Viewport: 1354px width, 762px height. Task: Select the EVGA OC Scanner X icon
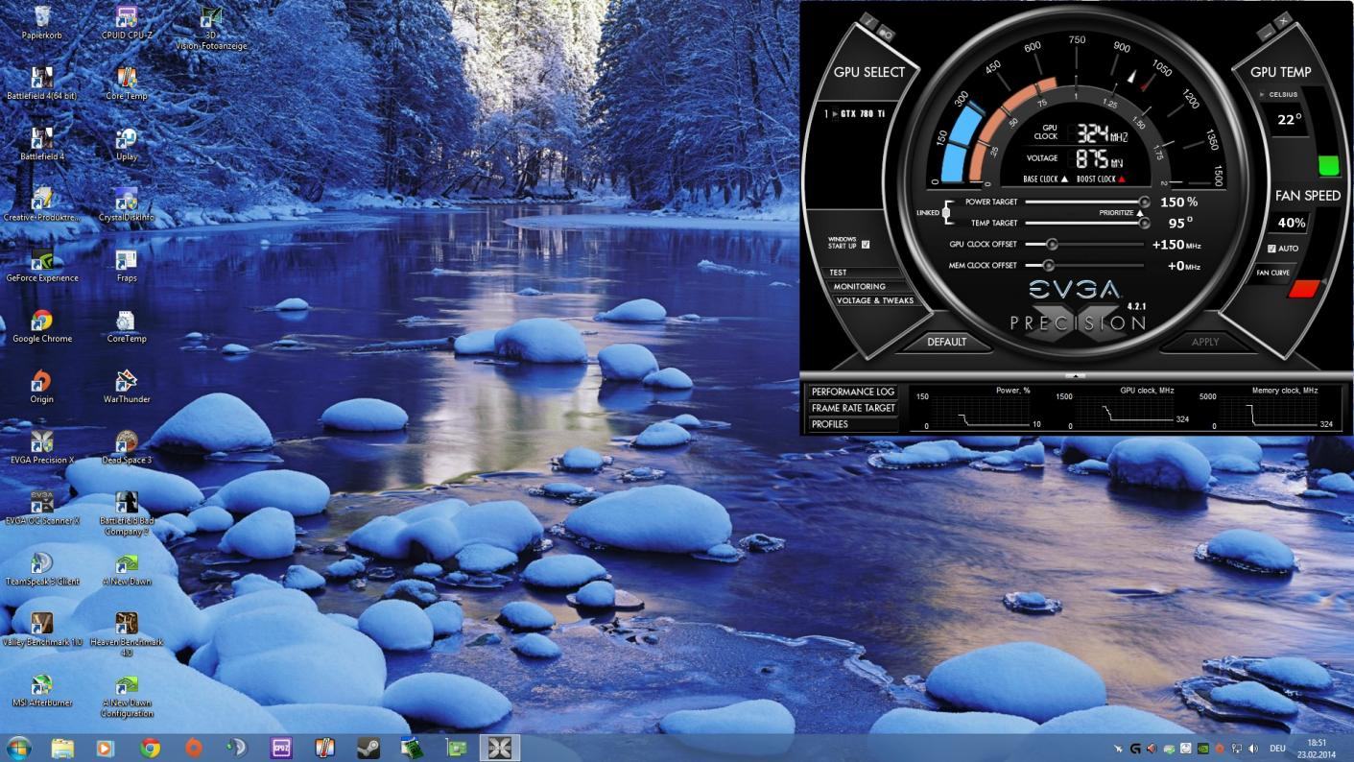coord(42,509)
